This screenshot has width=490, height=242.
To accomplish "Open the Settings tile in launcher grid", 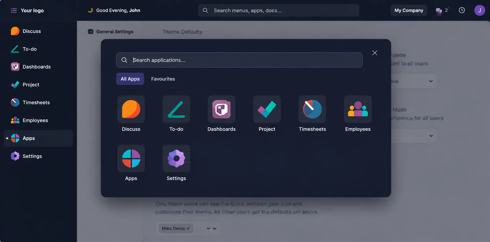I will (x=176, y=163).
